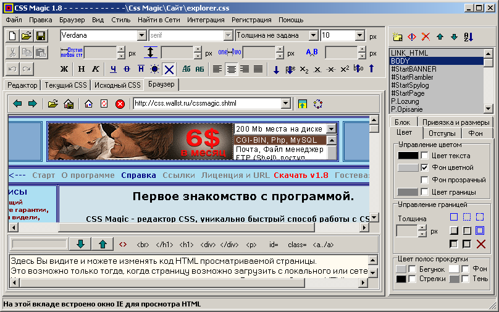Image resolution: width=499 pixels, height=312 pixels.
Task: Align text right
Action: [245, 69]
